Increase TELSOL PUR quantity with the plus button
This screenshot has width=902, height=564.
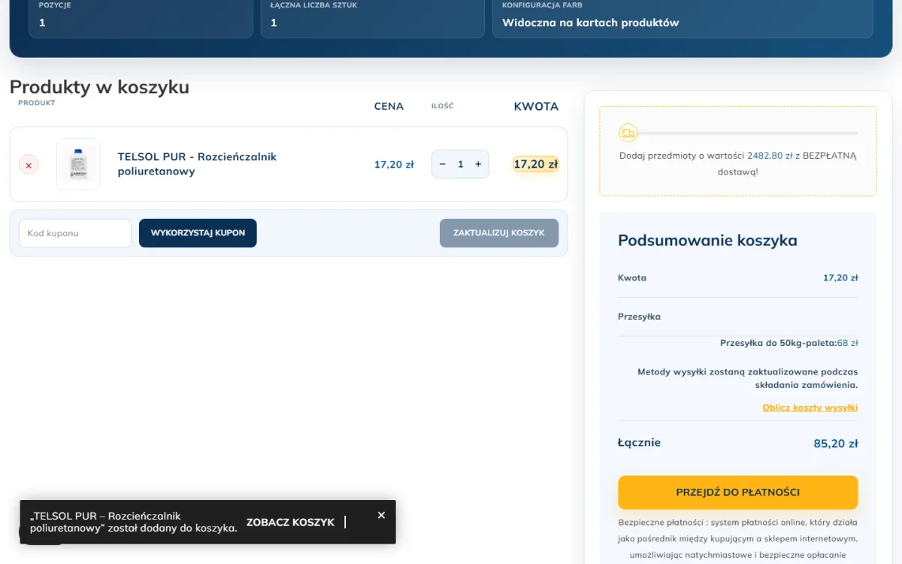(478, 164)
